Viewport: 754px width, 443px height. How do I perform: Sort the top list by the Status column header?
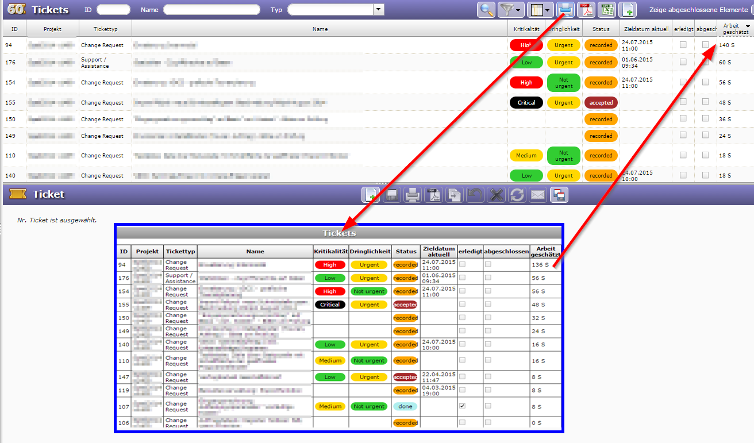pos(601,29)
